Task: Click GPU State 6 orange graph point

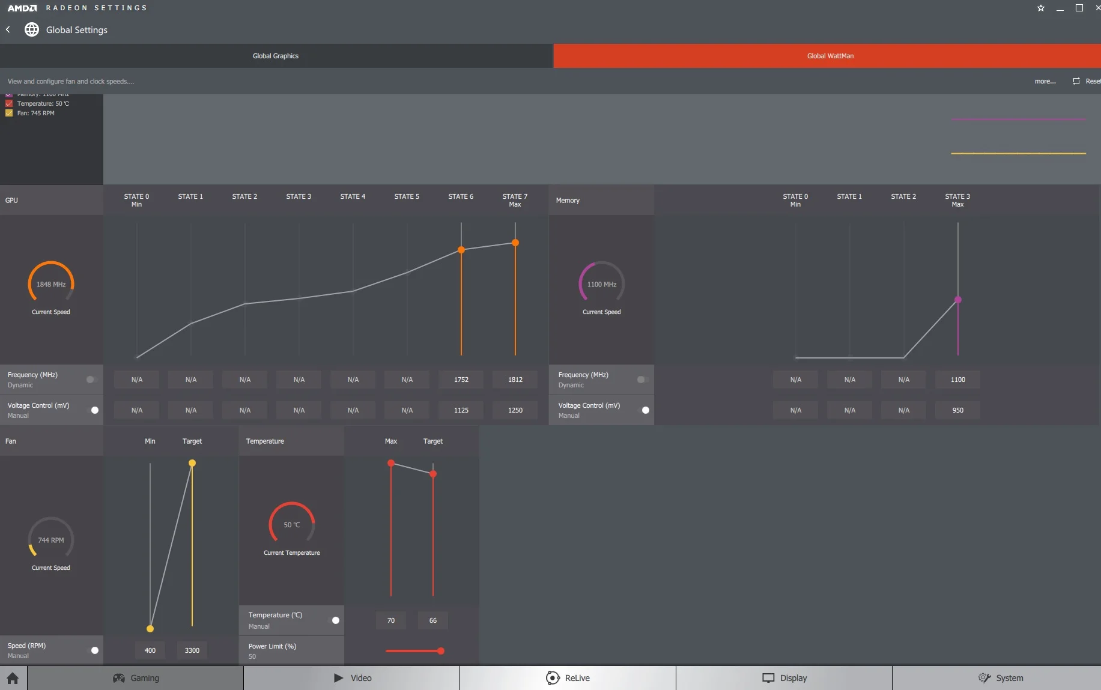Action: click(x=461, y=250)
